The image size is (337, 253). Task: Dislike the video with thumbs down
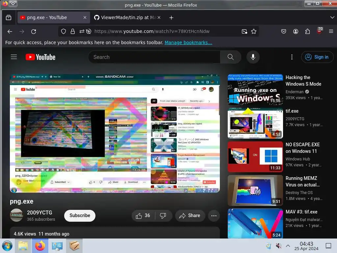pos(163,215)
